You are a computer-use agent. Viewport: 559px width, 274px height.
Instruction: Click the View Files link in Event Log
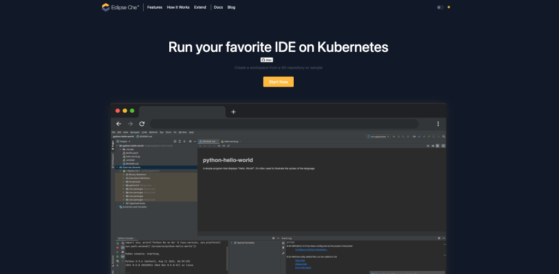click(300, 260)
